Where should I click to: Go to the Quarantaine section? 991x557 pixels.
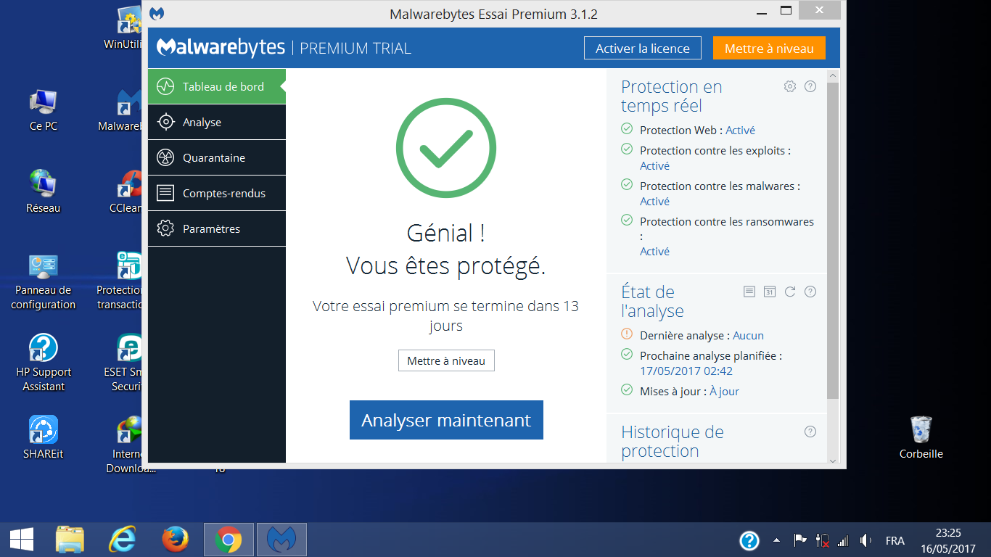(217, 157)
